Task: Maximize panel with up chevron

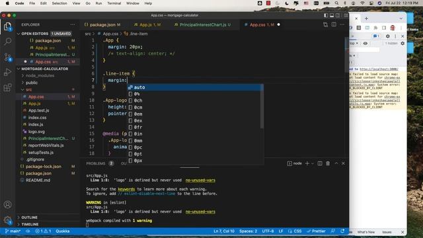Action: point(336,163)
